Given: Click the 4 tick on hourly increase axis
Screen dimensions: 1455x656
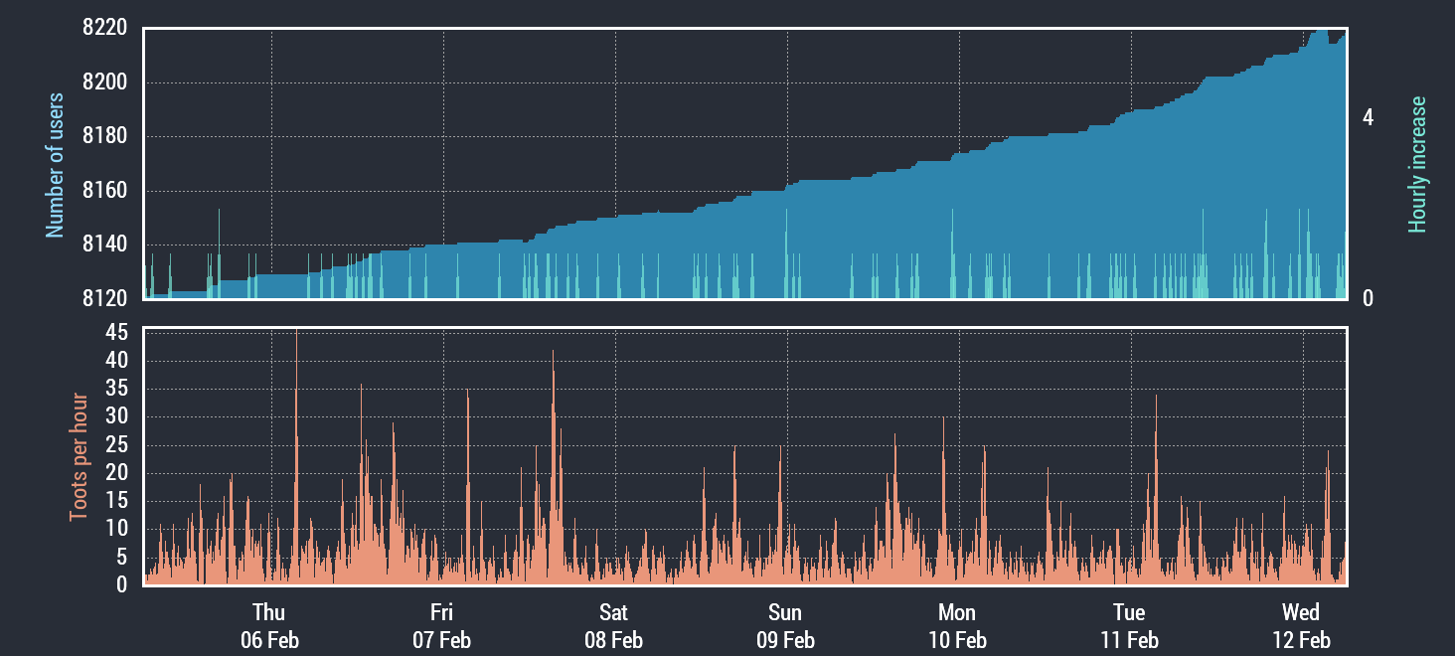Looking at the screenshot, I should (1368, 118).
